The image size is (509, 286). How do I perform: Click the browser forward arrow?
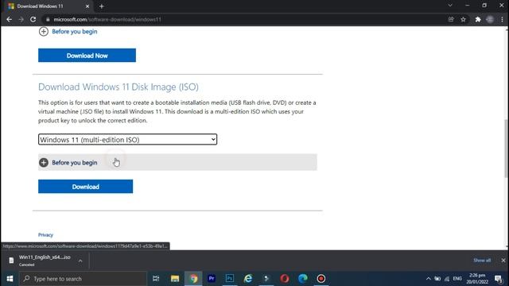21,19
